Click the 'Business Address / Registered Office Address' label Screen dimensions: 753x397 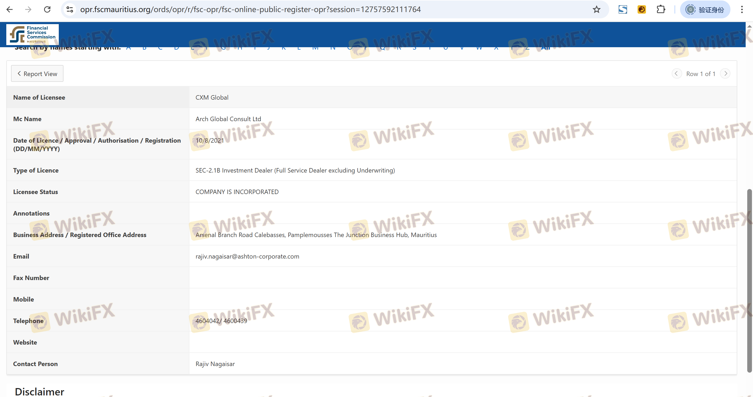pos(79,235)
